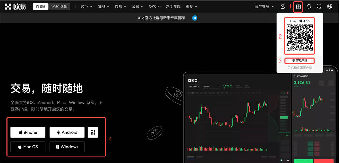Click the QR code image in the popup
This screenshot has width=340, height=163.
click(299, 38)
